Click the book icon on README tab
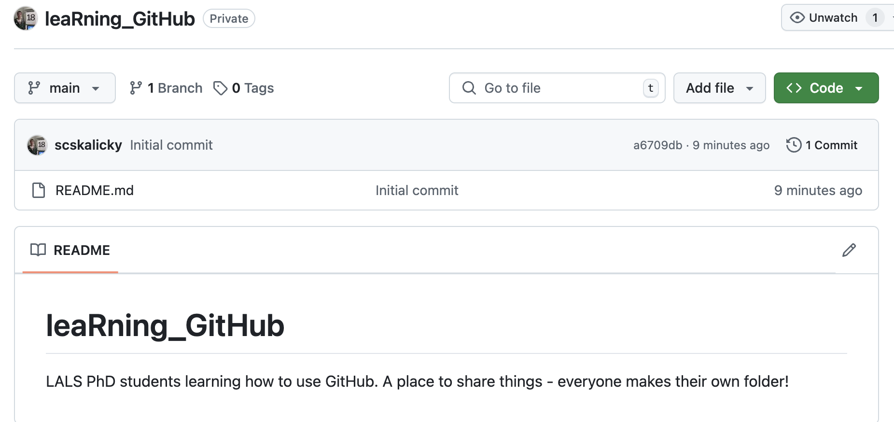This screenshot has height=422, width=894. (38, 250)
